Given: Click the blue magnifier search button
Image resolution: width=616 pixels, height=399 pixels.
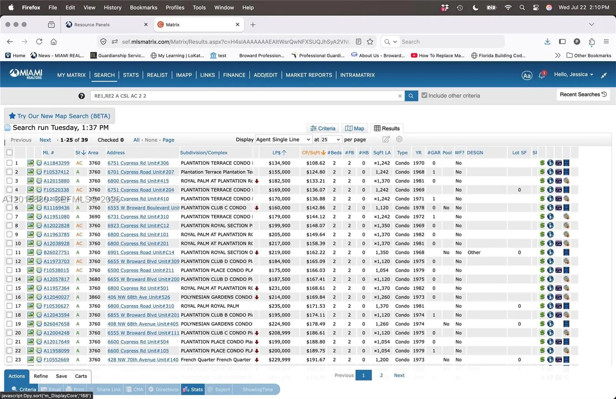Looking at the screenshot, I should tap(411, 96).
